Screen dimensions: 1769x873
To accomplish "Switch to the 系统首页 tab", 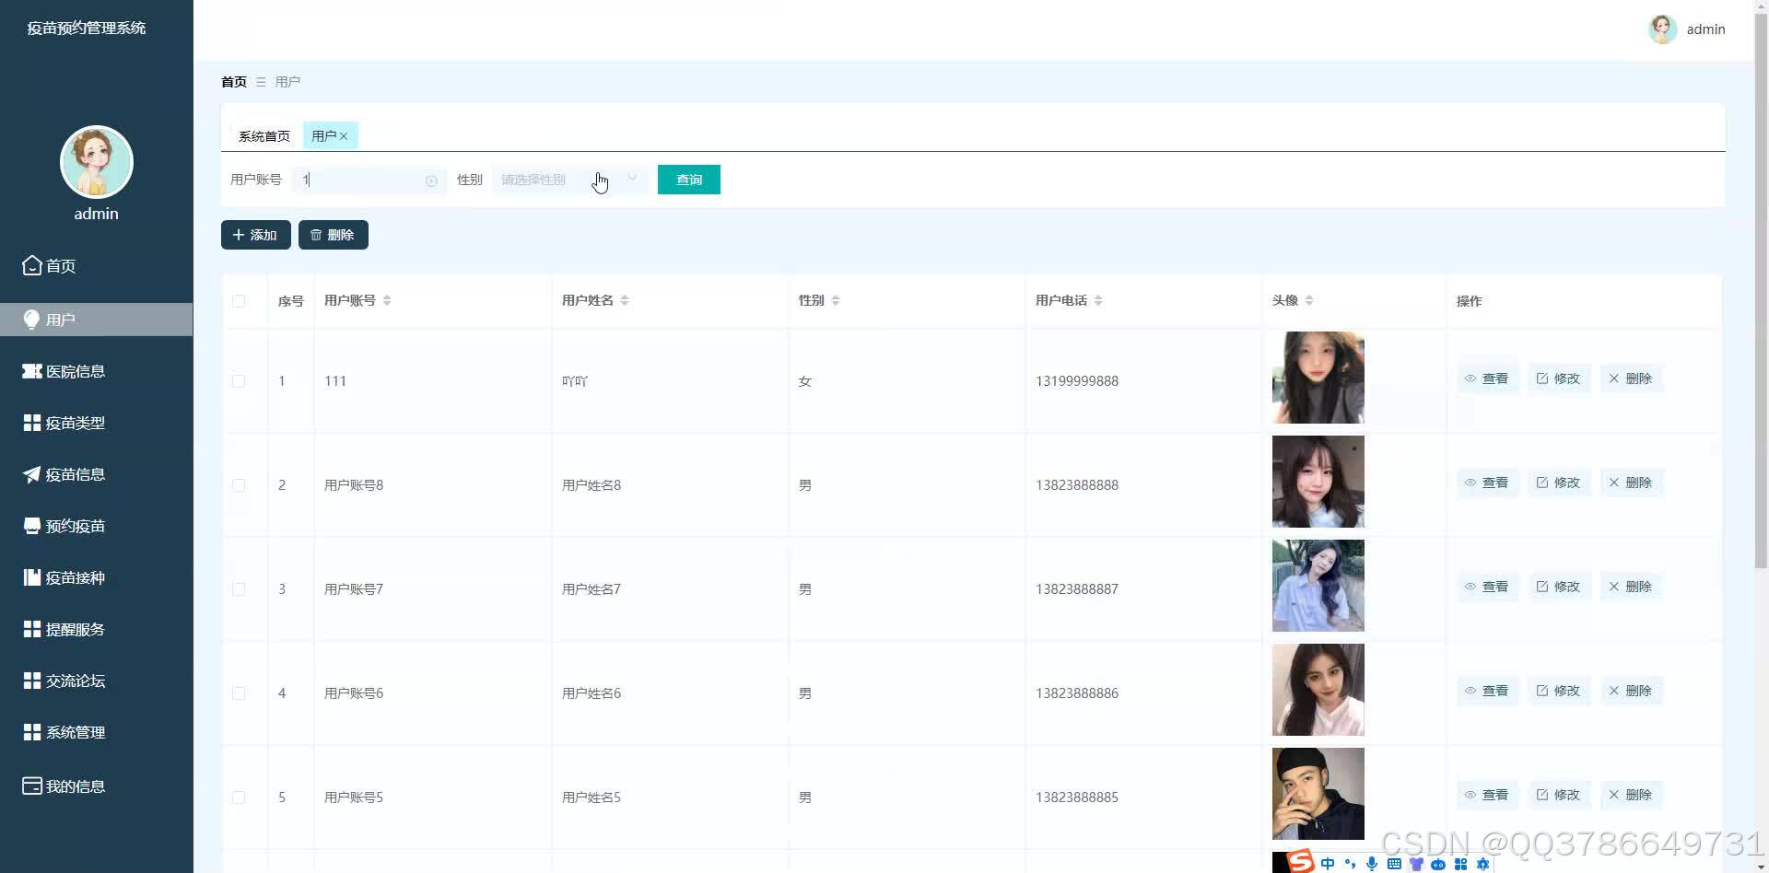I will 264,136.
